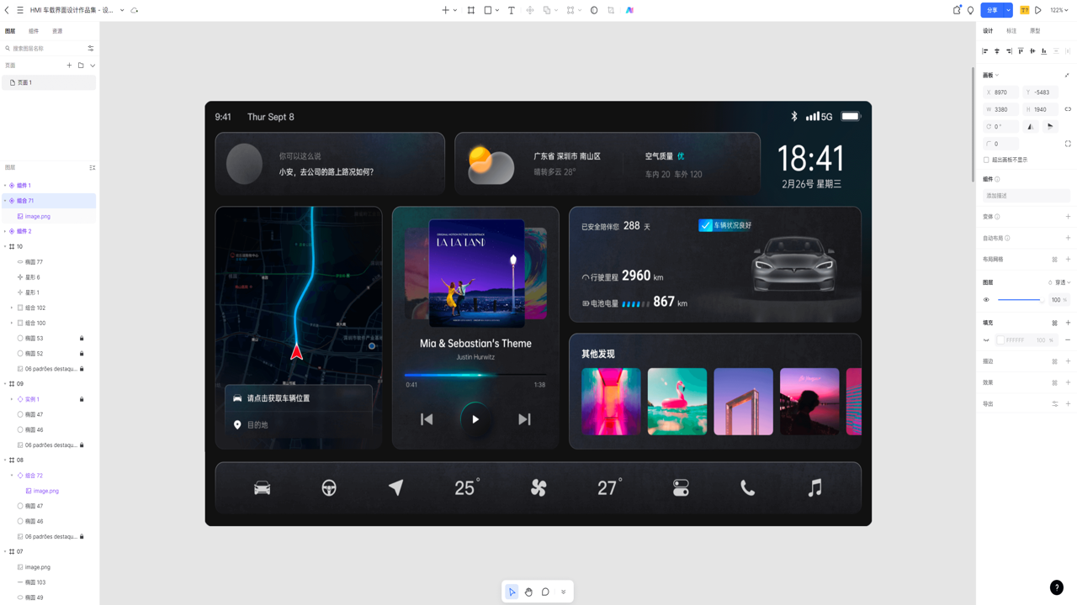
Task: Open the FFFFFF fill color swatch
Action: point(1000,340)
